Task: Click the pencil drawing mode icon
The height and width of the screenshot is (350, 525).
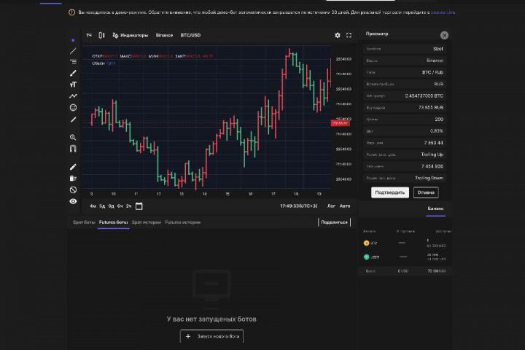Action: pyautogui.click(x=73, y=167)
